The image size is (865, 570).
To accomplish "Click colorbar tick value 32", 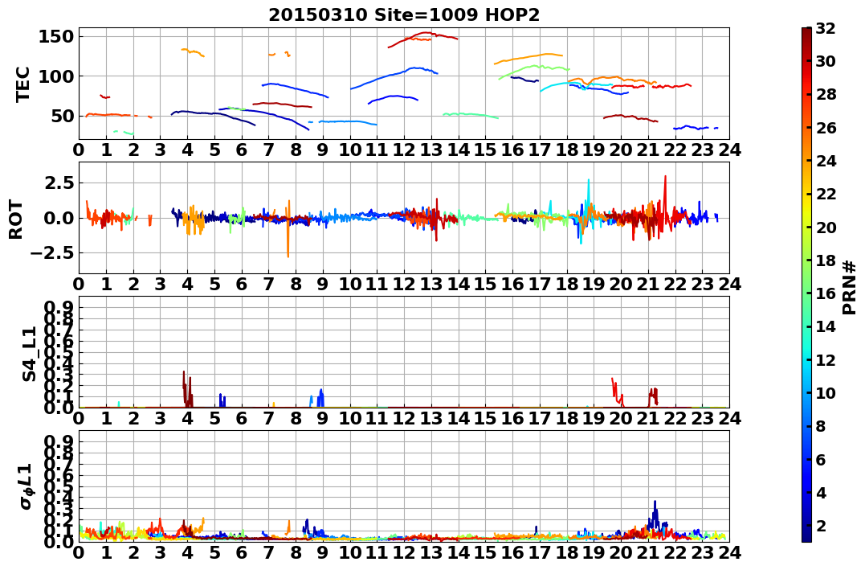I will pos(826,27).
